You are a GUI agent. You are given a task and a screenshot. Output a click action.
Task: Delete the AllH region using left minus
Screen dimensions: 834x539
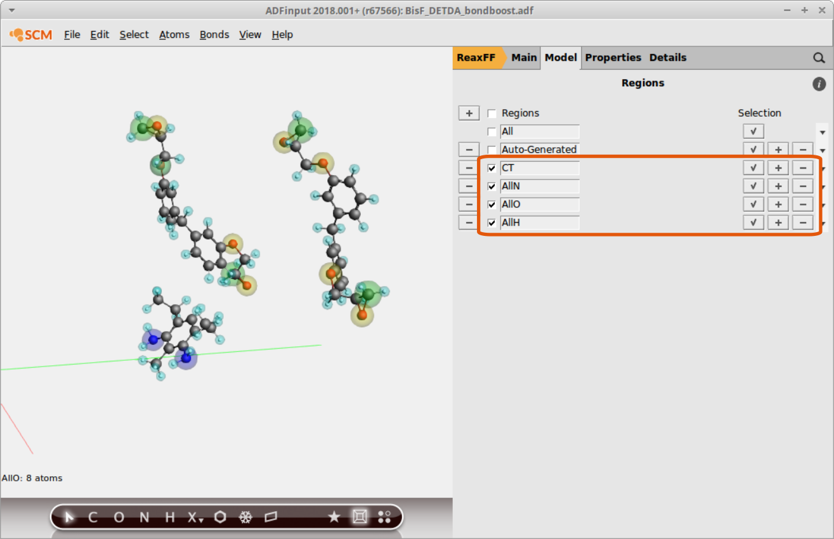469,223
